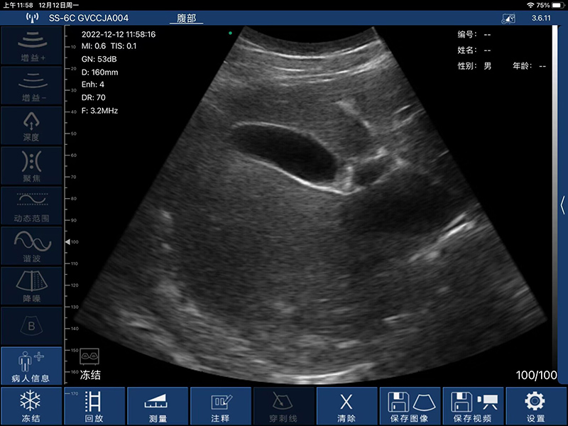Expand the right side panel chevron
The width and height of the screenshot is (568, 426).
(x=563, y=205)
